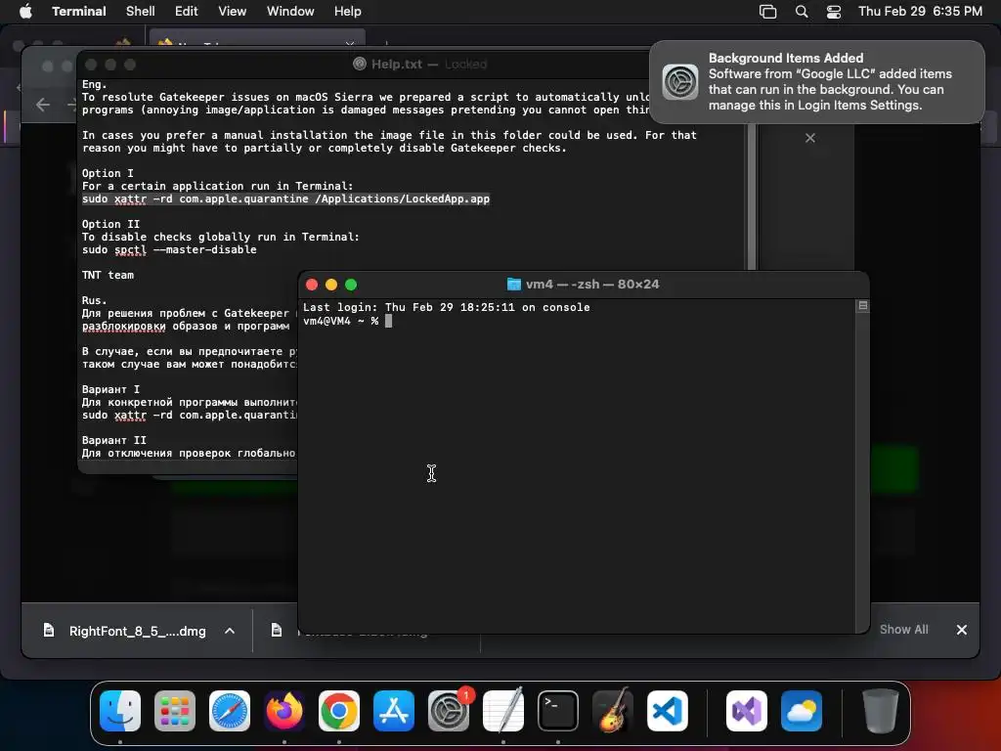
Task: Open the Apple menu
Action: pyautogui.click(x=25, y=12)
